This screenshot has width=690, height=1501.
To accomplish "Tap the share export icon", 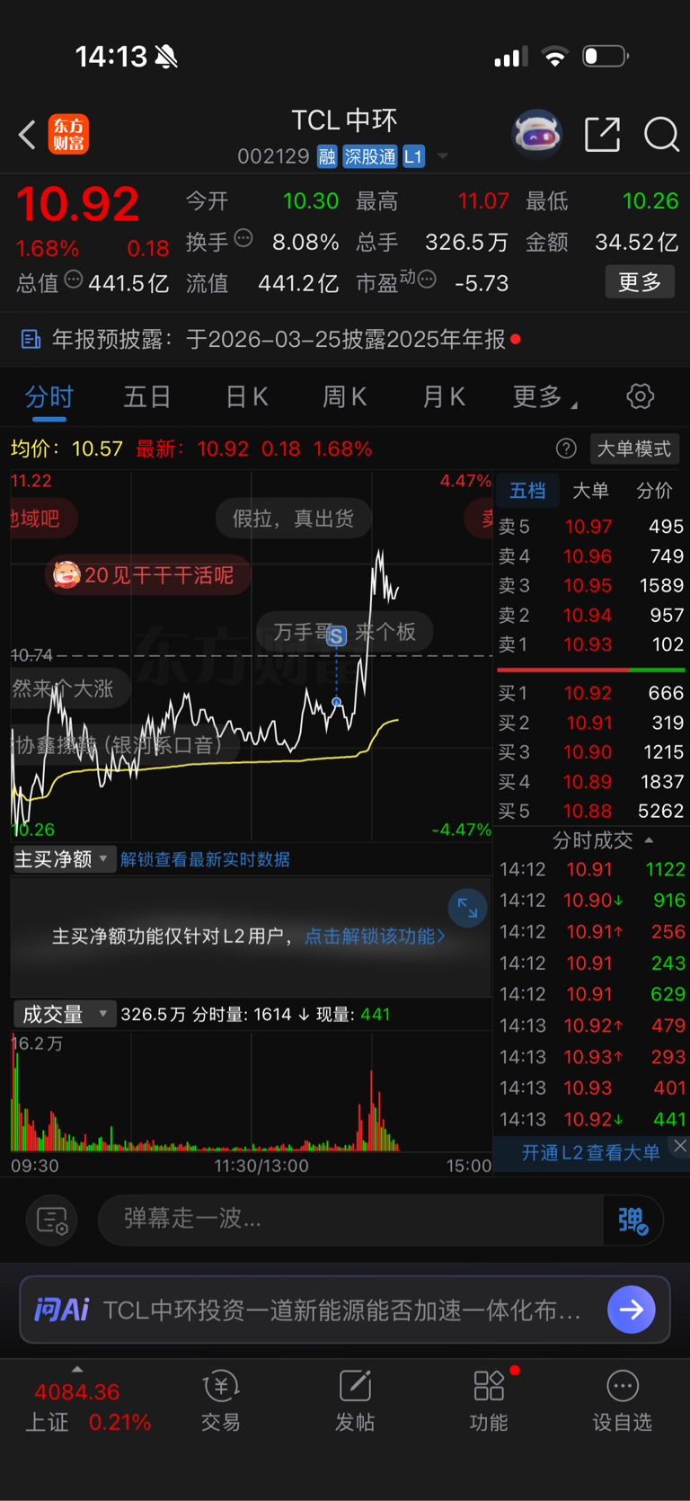I will 602,135.
